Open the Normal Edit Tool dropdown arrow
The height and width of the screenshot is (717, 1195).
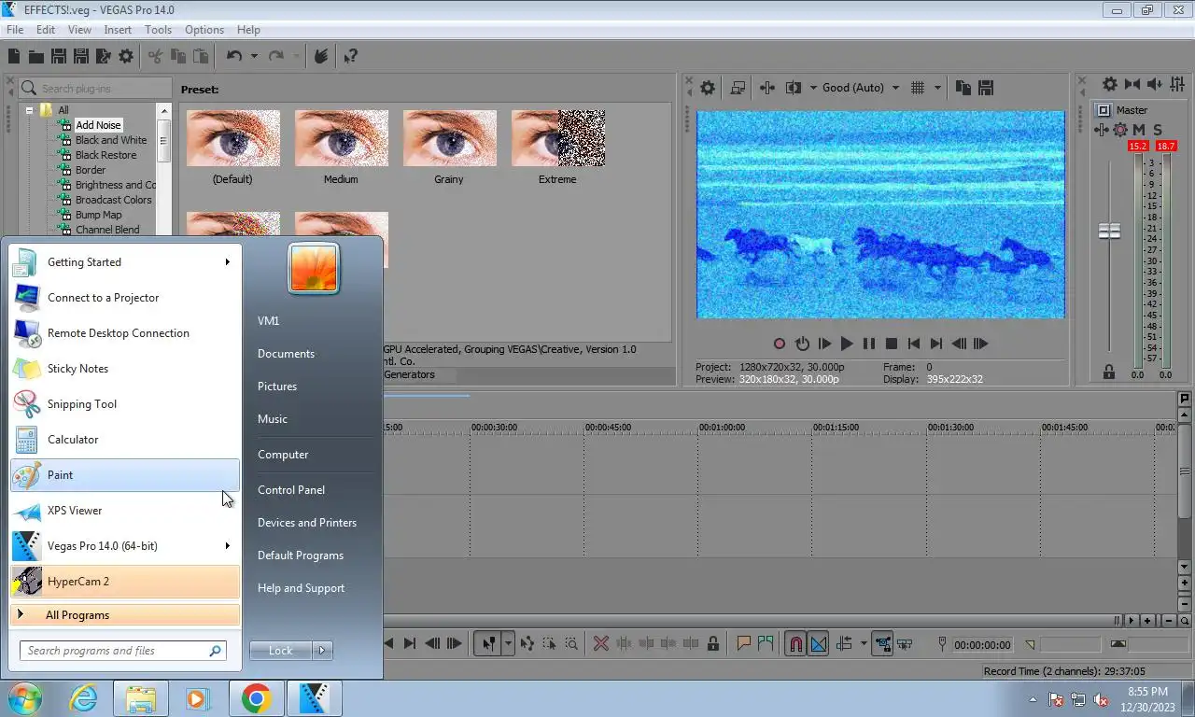[508, 643]
